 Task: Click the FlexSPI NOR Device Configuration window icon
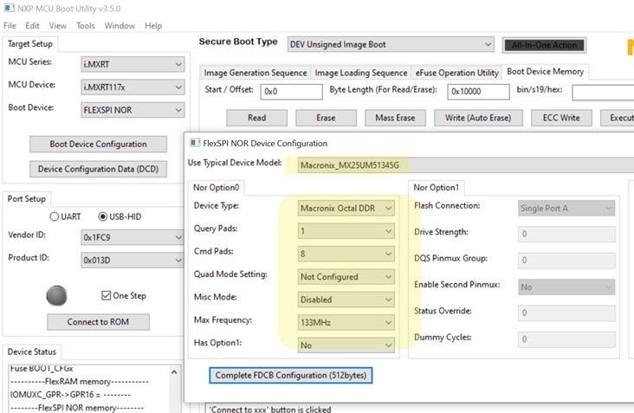[x=195, y=143]
